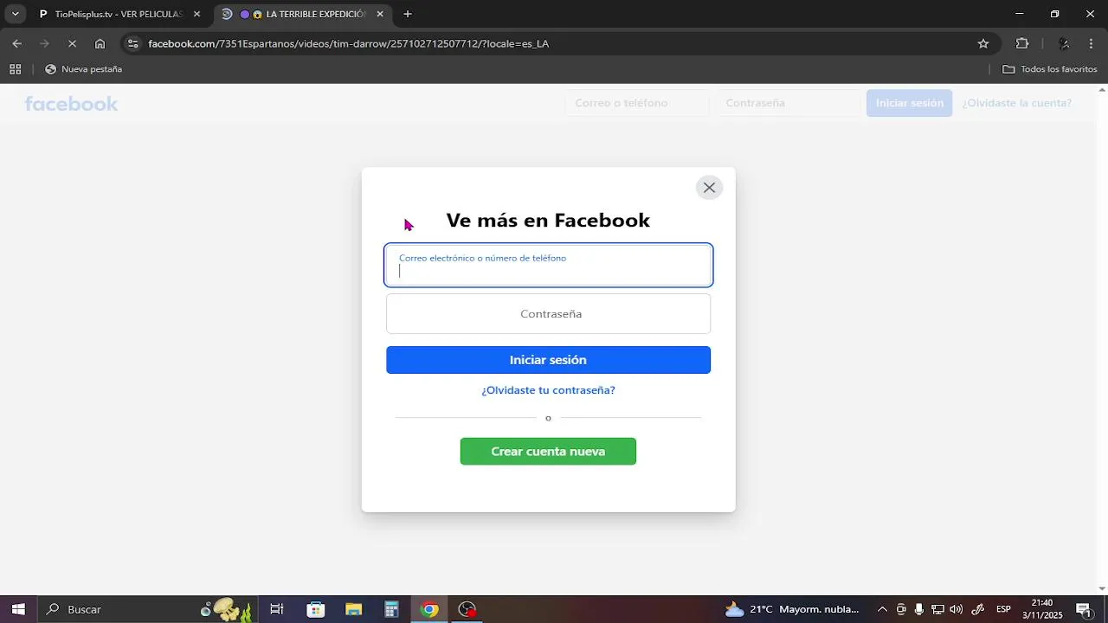Show hidden system tray icons
1108x623 pixels.
(882, 609)
